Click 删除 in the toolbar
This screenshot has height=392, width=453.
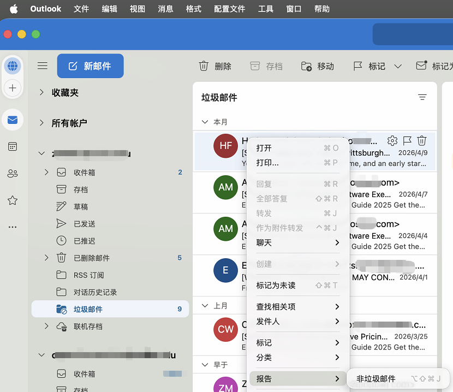pos(215,66)
